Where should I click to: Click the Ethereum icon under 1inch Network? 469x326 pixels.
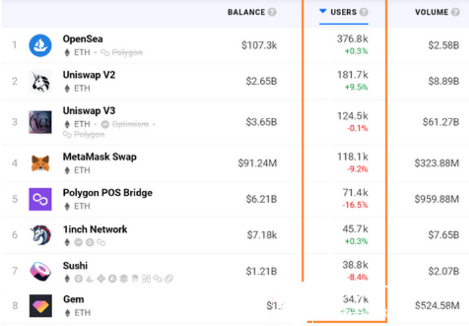(x=68, y=243)
